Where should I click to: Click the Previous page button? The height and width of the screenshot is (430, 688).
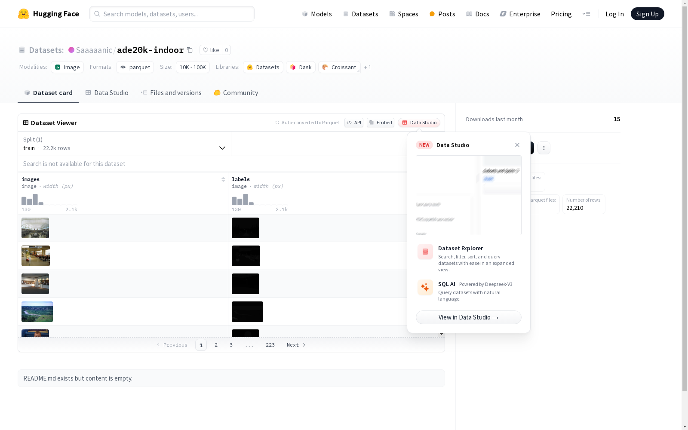[172, 345]
